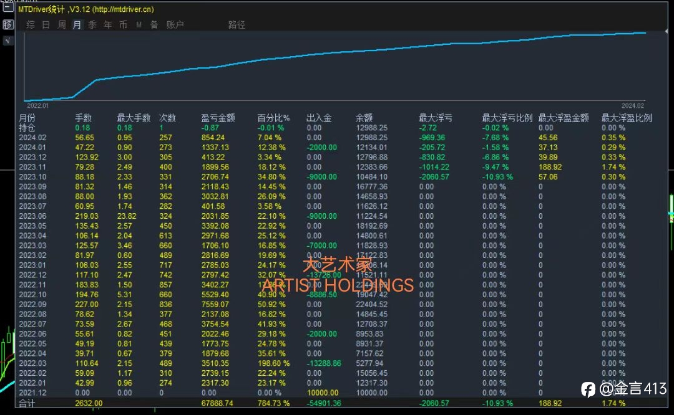Select the 2023.10 row
This screenshot has height=415, width=674.
(335, 177)
